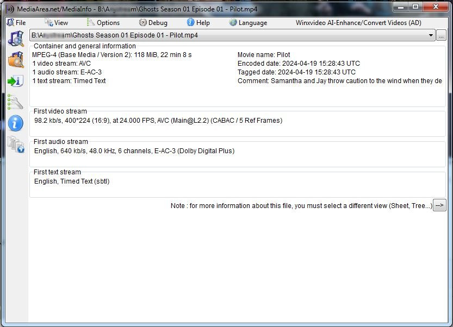The width and height of the screenshot is (453, 327).
Task: Click the Preferences wrench sidebar icon
Action: 16,102
